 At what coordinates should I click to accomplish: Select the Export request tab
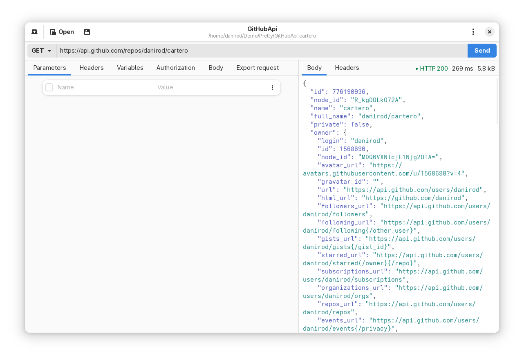pyautogui.click(x=258, y=68)
